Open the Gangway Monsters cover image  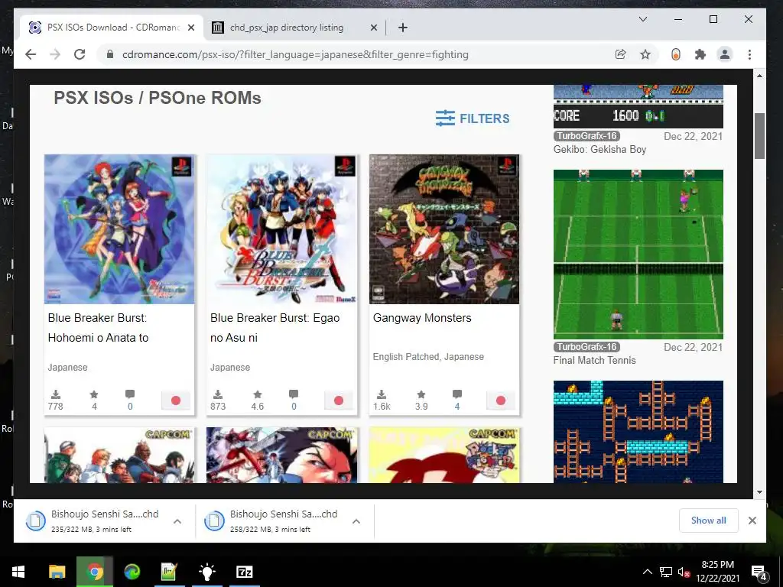click(444, 229)
